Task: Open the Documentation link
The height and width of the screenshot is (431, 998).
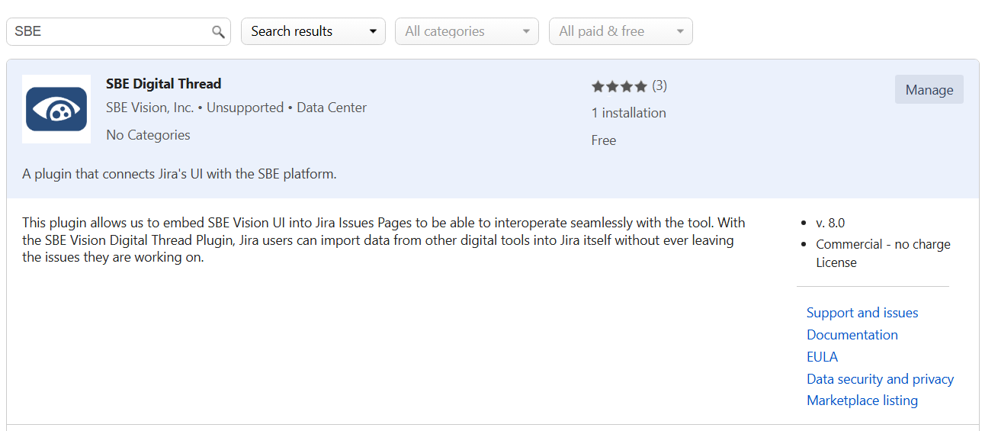Action: pos(852,335)
